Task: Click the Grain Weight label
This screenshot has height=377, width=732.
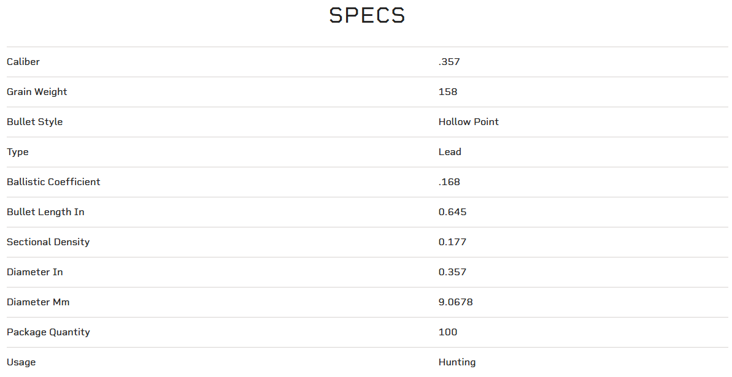Action: (37, 92)
